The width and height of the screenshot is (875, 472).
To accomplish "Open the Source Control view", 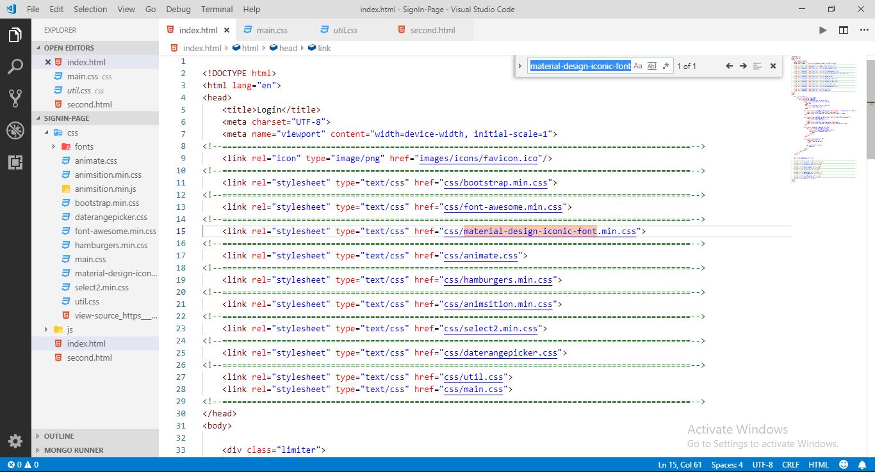I will coord(15,98).
